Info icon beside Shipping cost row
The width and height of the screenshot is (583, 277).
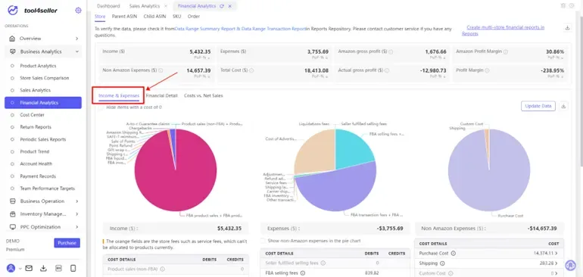442,263
